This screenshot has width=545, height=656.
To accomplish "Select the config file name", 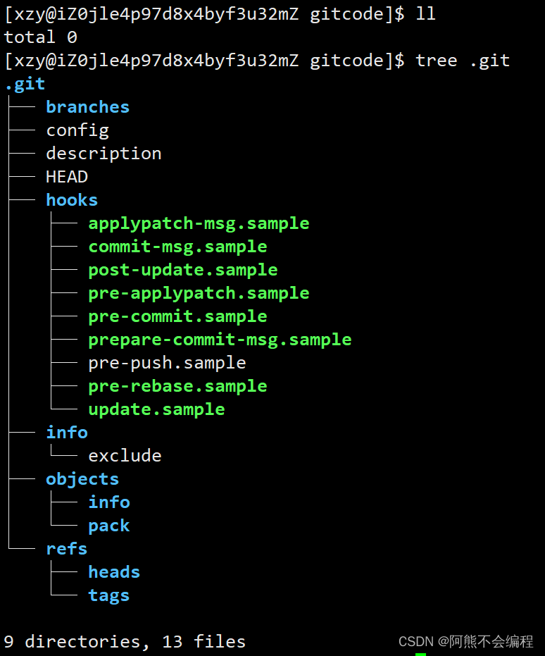I will (77, 131).
